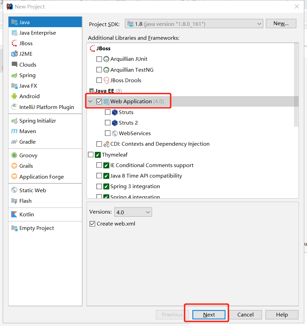Open Help for New Project dialog

tap(282, 314)
